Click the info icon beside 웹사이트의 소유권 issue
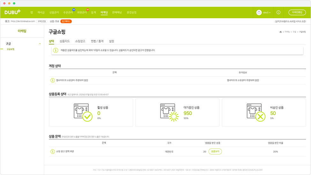This screenshot has height=175, width=311. [x=53, y=80]
